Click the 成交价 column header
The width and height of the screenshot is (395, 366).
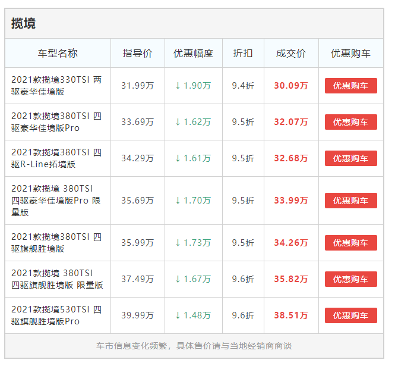click(x=291, y=53)
